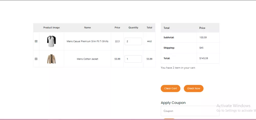Select the Subtotal value 100.59
256x120 pixels.
[203, 37]
